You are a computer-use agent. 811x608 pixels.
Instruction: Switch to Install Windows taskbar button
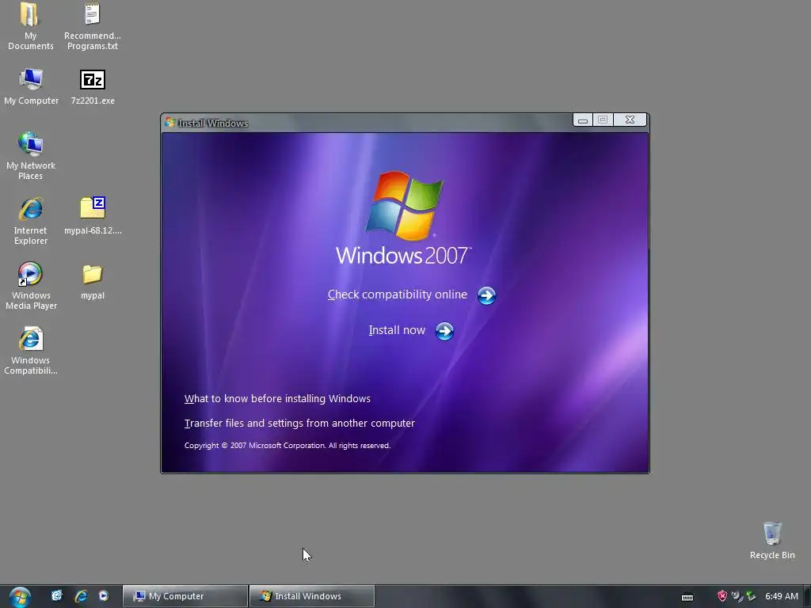(x=312, y=596)
